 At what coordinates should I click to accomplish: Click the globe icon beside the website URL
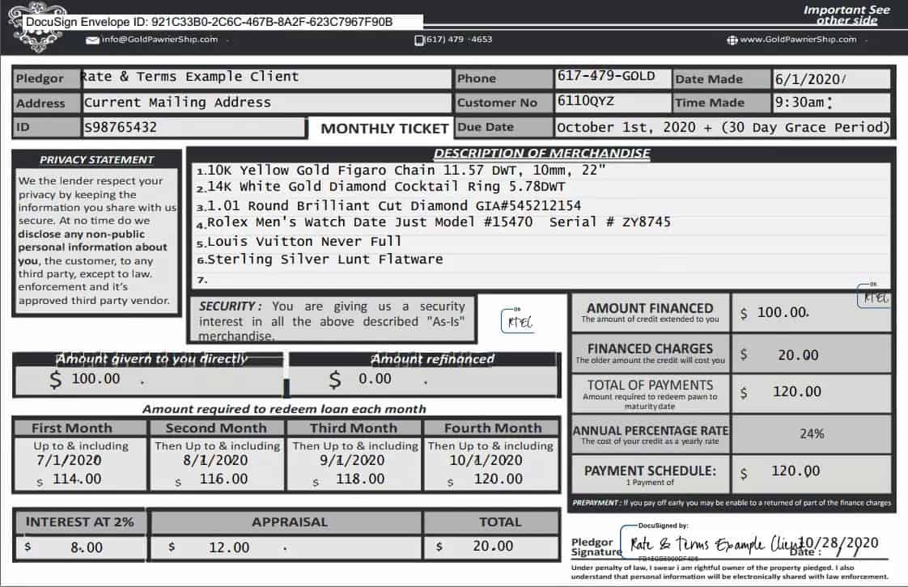[732, 40]
